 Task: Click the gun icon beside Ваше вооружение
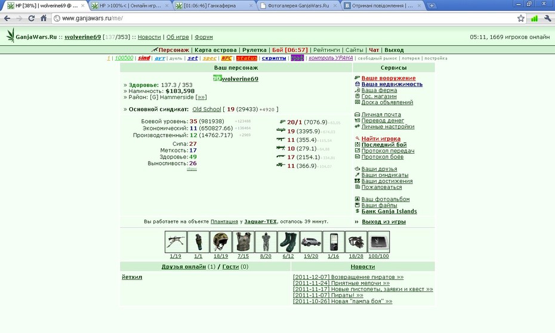click(357, 78)
